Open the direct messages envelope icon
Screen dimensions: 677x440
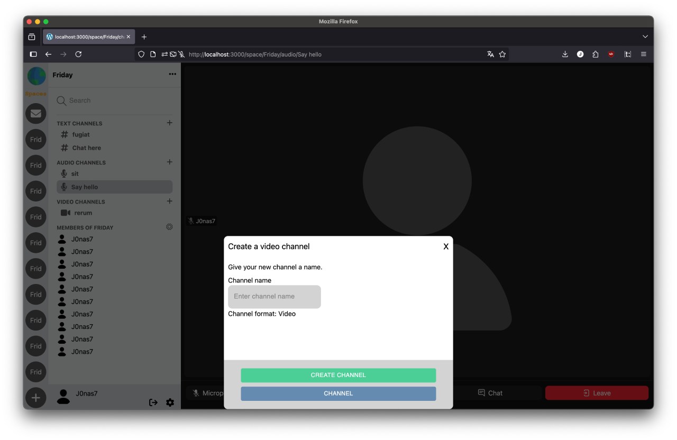click(36, 113)
